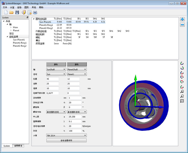Open the TBK 2014 calculation method dropdown

coord(66,135)
